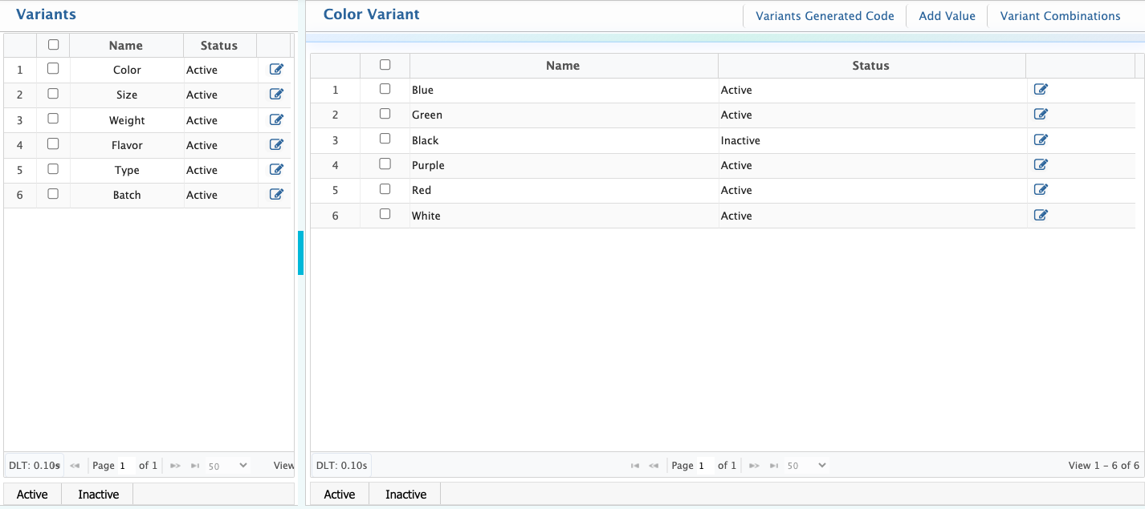
Task: Click page number field in Variants pager
Action: tap(126, 466)
